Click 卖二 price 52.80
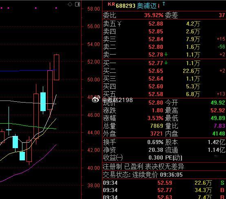Image resolution: width=226 pixels, height=199 pixels. 156,47
